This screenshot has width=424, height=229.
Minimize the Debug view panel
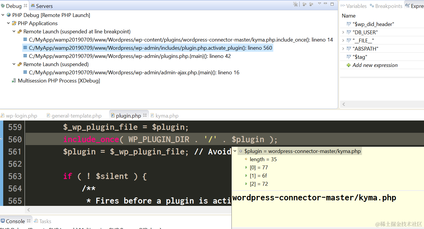pos(326,4)
